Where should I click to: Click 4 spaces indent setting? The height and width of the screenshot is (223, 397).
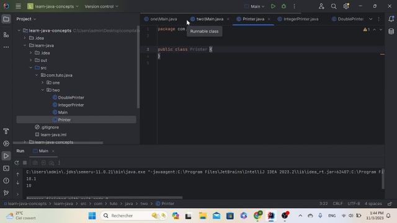[x=373, y=204]
